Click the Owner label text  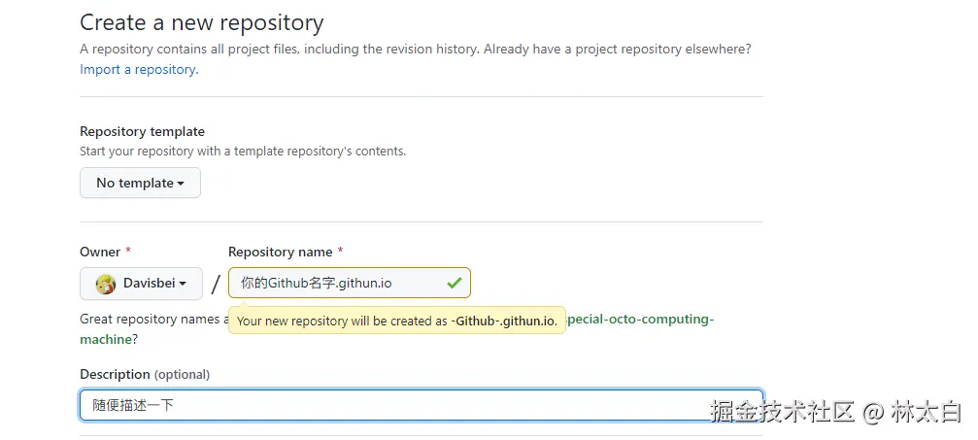pyautogui.click(x=100, y=253)
